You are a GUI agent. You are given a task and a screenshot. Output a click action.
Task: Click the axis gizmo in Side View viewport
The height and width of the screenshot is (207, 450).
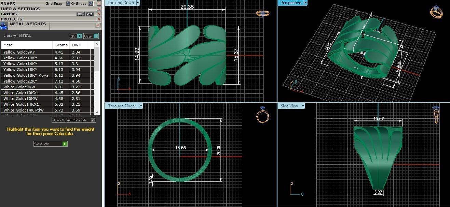[296, 189]
